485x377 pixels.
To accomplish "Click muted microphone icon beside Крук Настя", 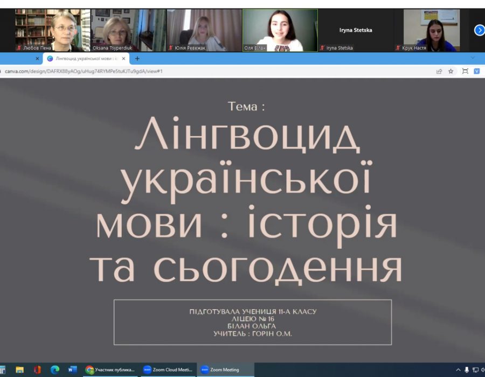I will (398, 48).
